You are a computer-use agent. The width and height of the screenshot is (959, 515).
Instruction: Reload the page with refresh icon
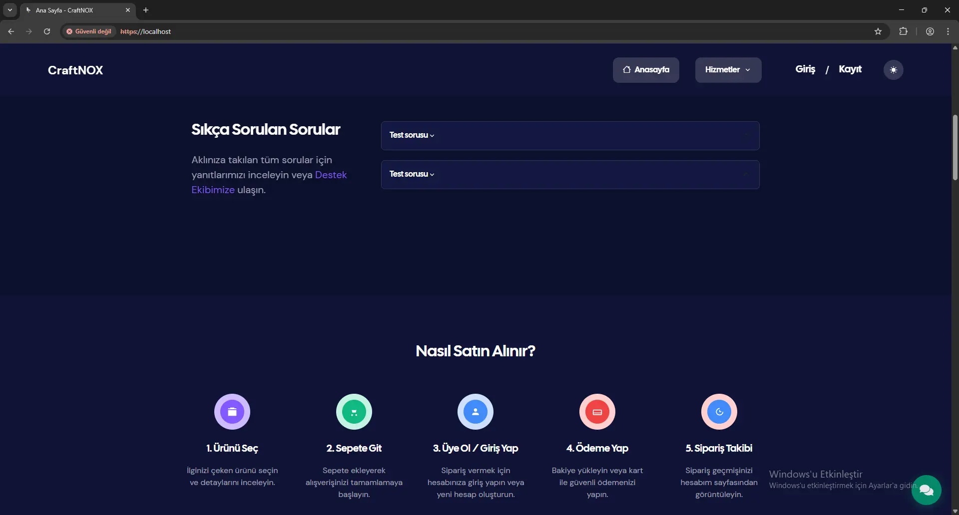(x=47, y=31)
